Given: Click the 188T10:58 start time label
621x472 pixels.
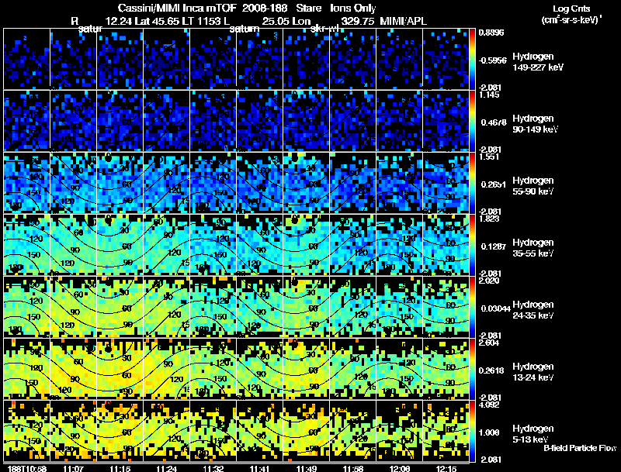Looking at the screenshot, I should (x=24, y=467).
